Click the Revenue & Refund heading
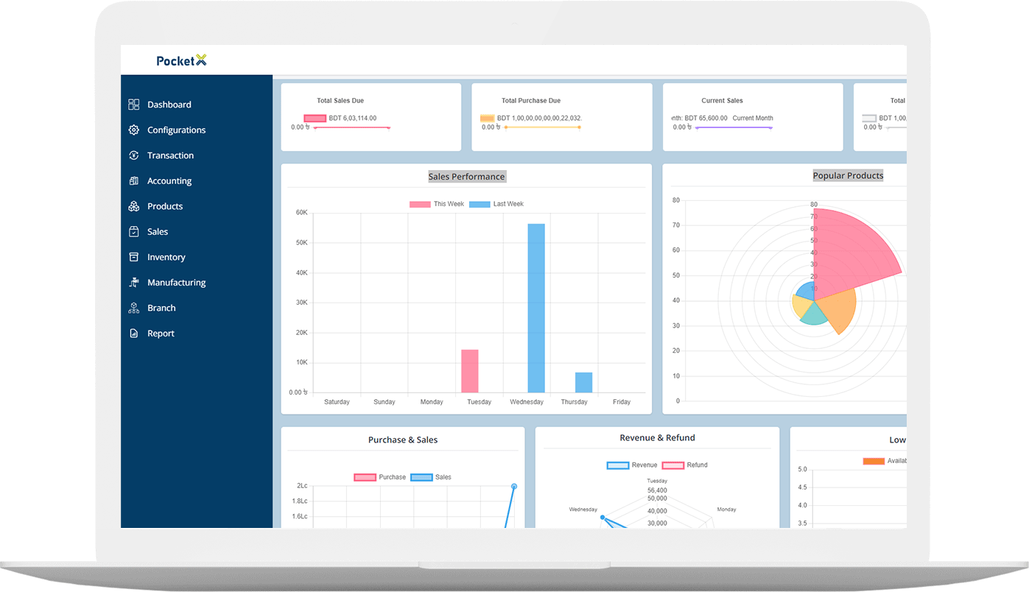1029x592 pixels. (658, 437)
